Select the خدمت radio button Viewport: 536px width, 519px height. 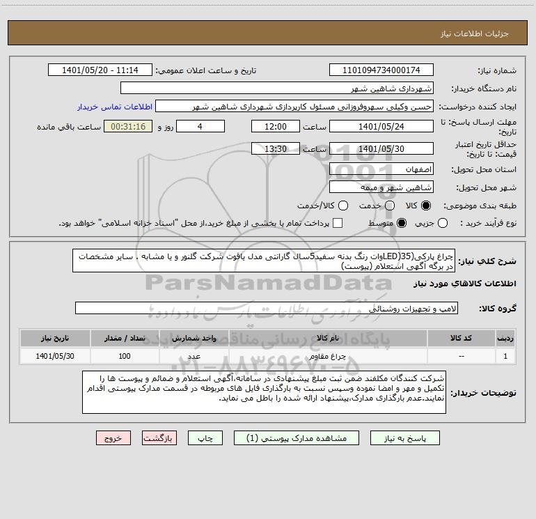pyautogui.click(x=390, y=206)
